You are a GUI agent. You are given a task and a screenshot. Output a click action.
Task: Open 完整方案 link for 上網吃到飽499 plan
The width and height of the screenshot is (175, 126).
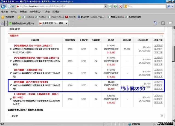[x=158, y=76]
